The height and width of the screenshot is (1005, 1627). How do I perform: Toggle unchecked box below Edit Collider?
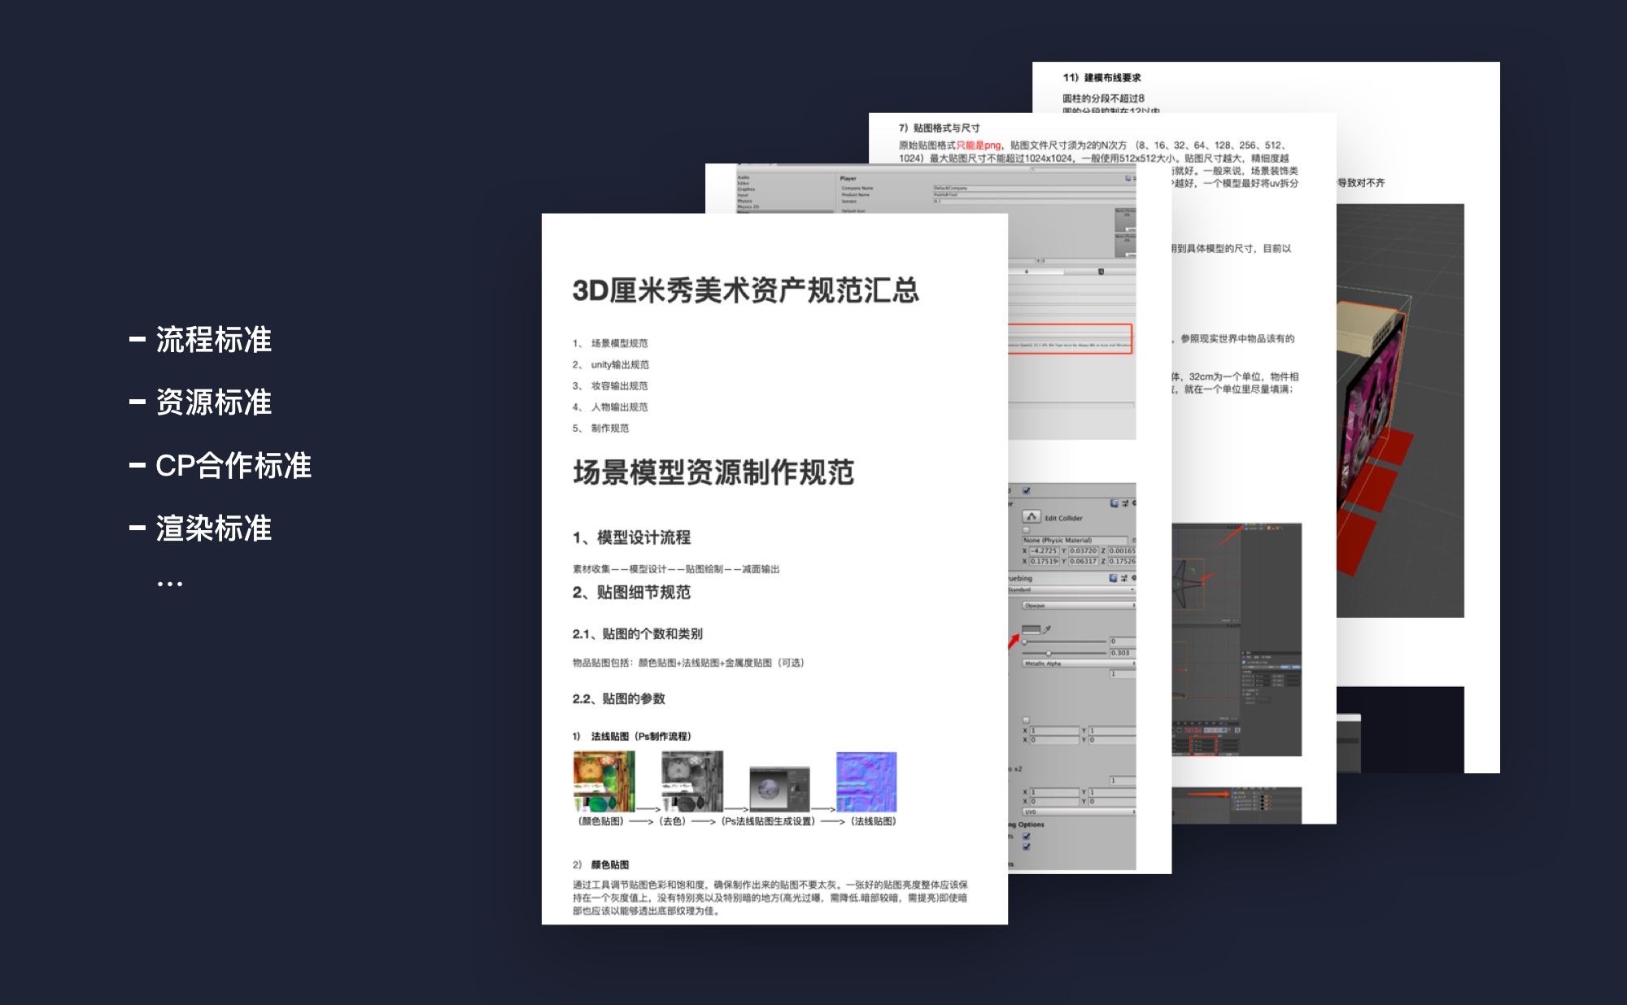[x=1026, y=530]
